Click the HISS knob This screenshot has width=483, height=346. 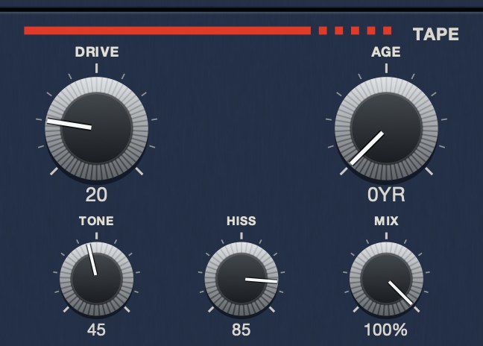[241, 279]
